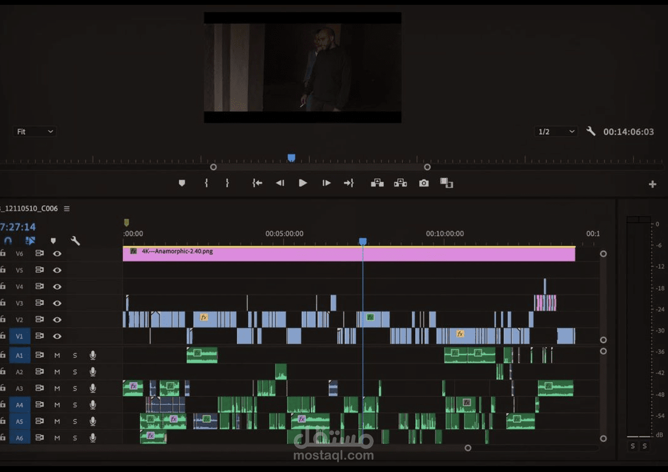Screen dimensions: 668x472
Task: Solo audio track A1
Action: click(75, 355)
